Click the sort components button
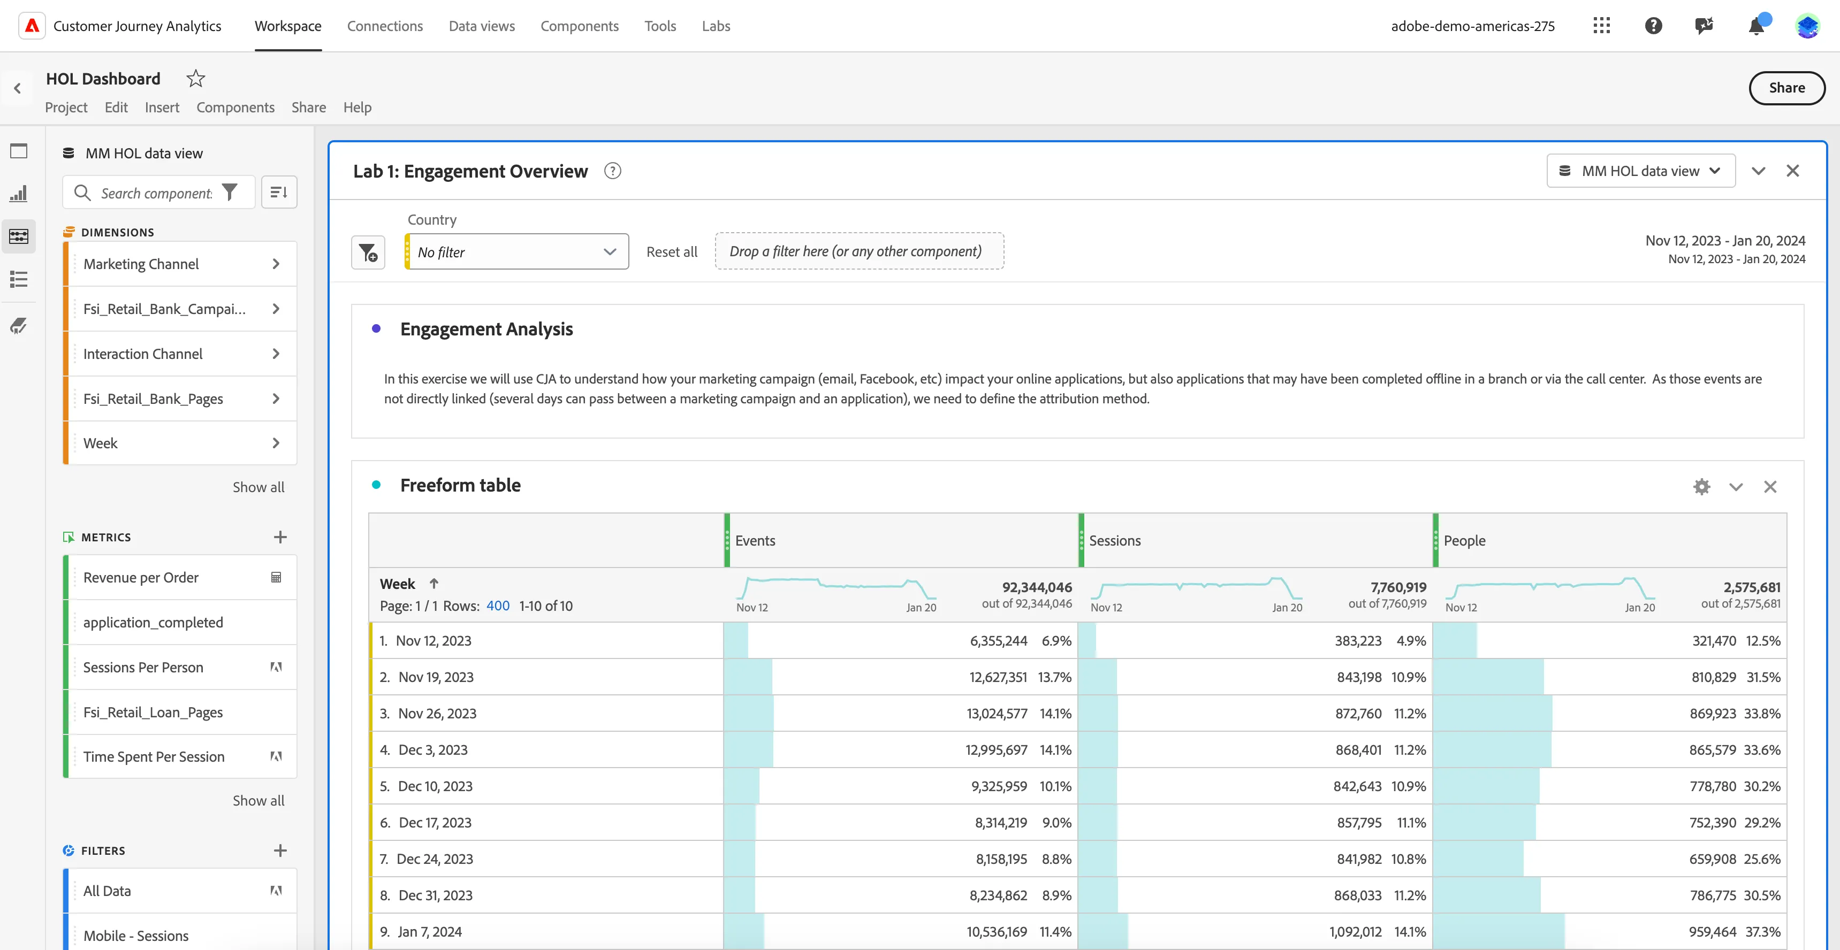1840x950 pixels. click(x=279, y=192)
